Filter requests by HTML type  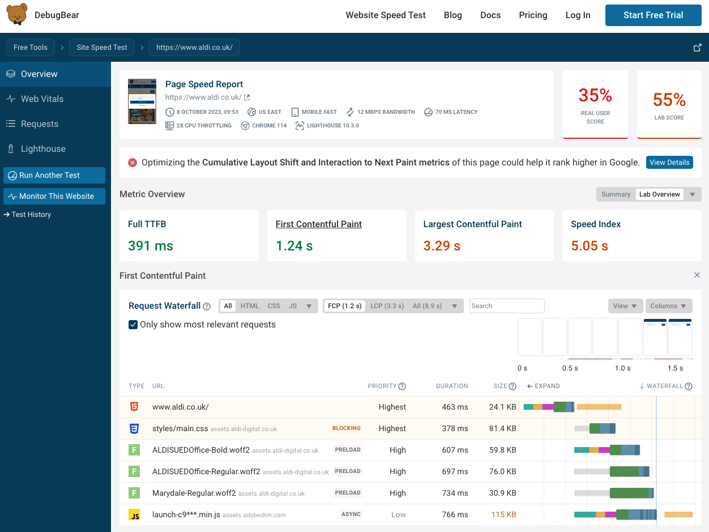tap(250, 306)
